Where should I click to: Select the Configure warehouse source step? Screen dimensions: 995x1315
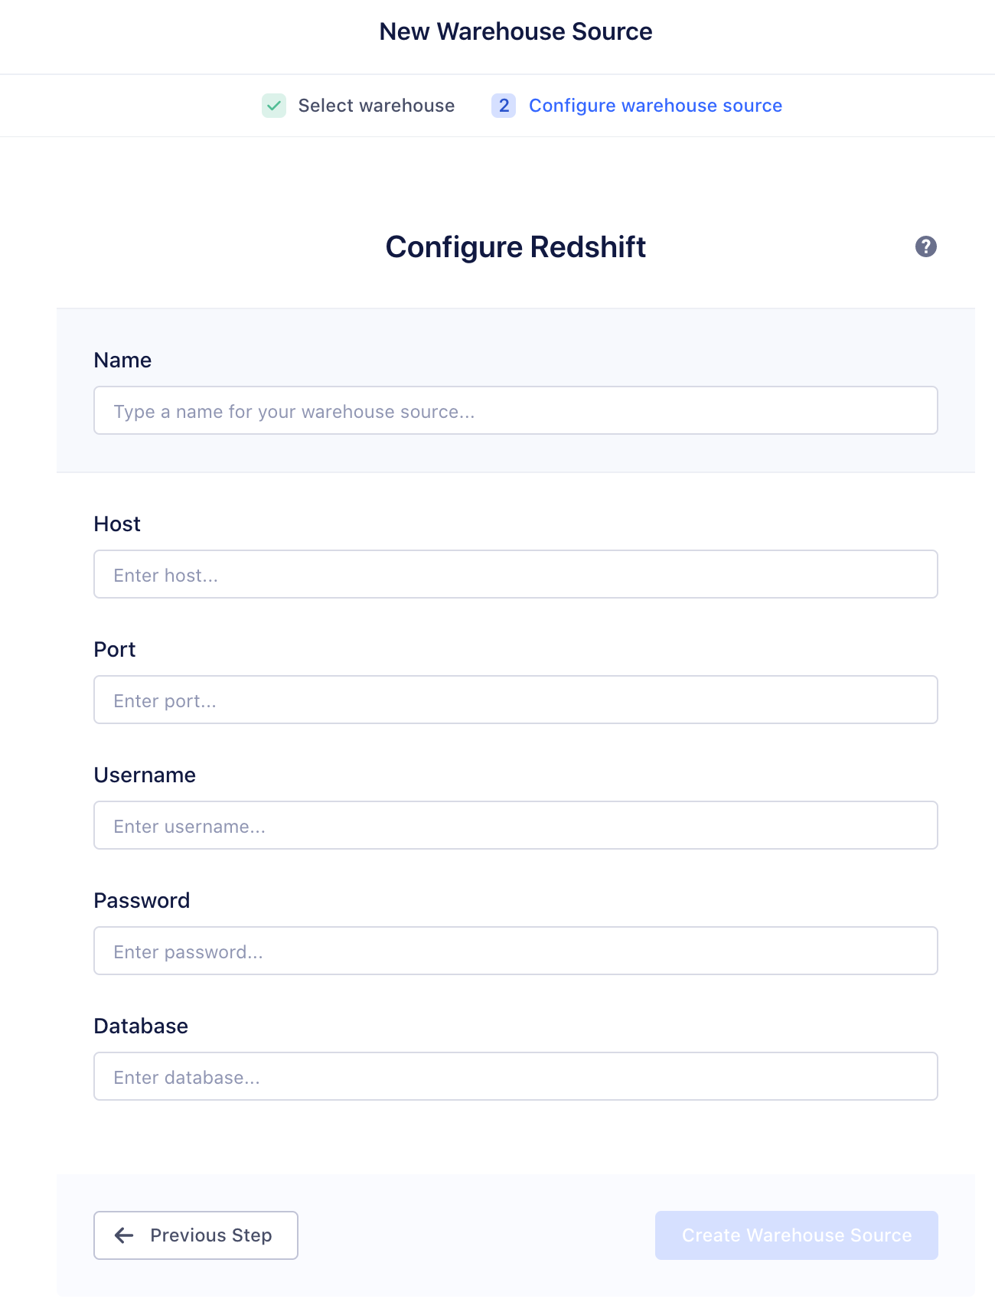(655, 106)
